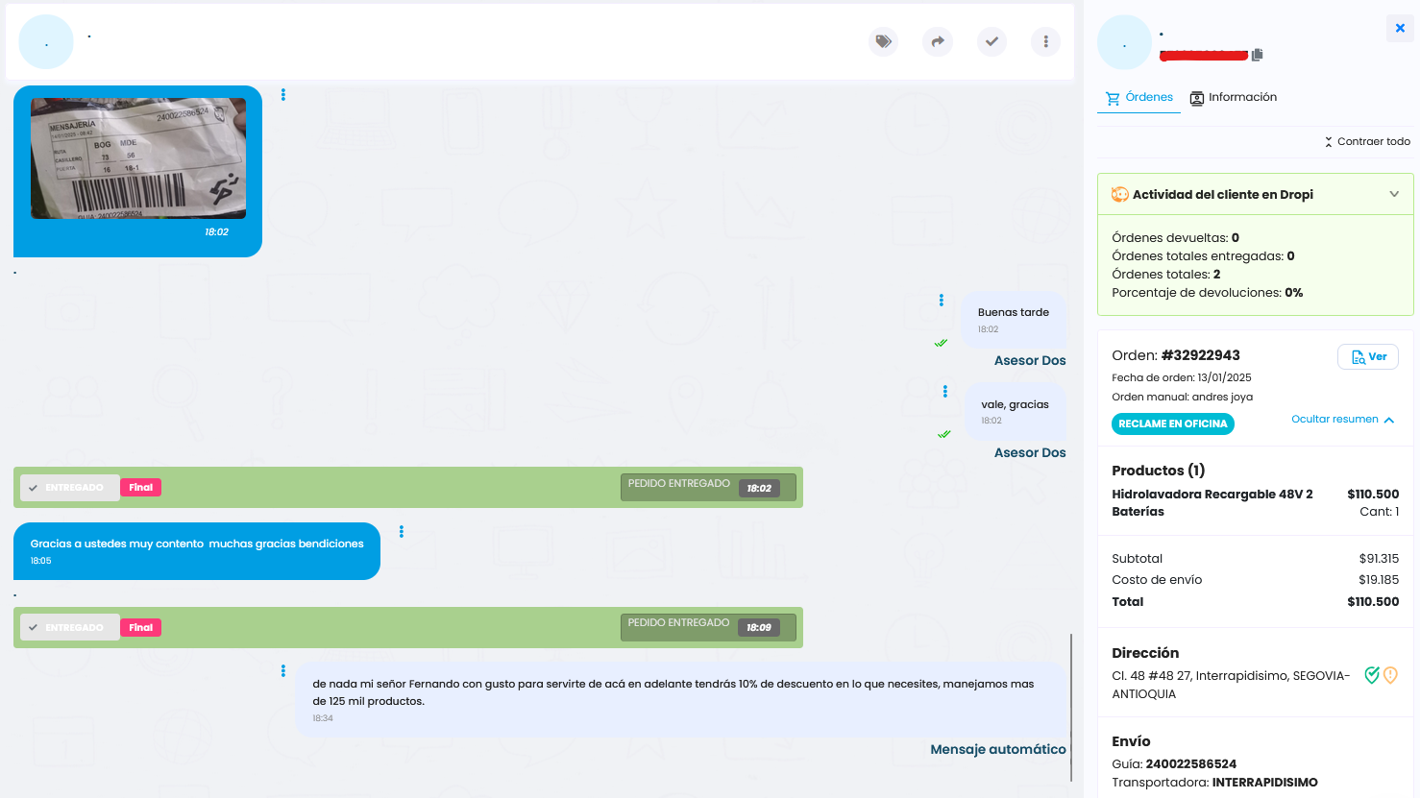Click the address warning alert icon
This screenshot has width=1420, height=798.
(x=1390, y=675)
